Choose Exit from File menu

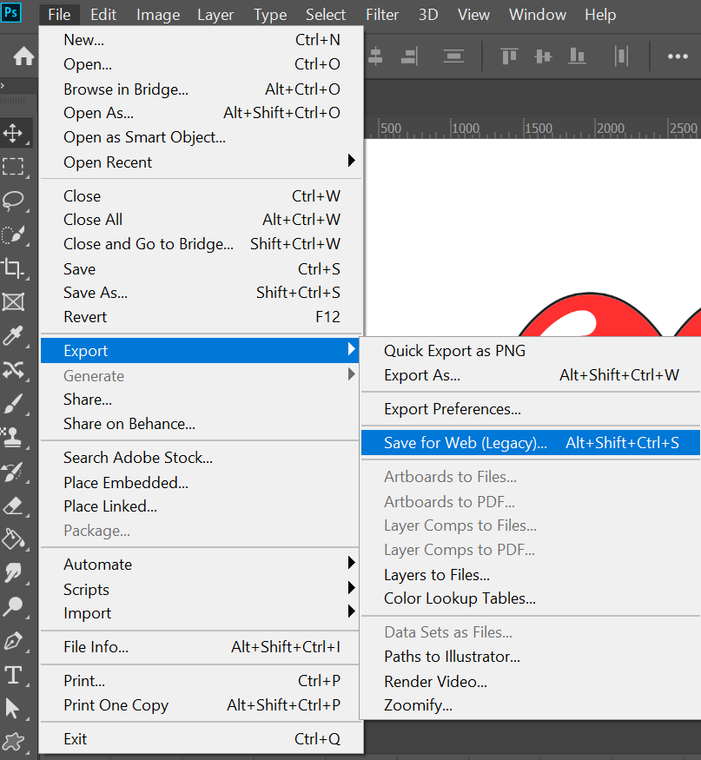click(x=202, y=739)
